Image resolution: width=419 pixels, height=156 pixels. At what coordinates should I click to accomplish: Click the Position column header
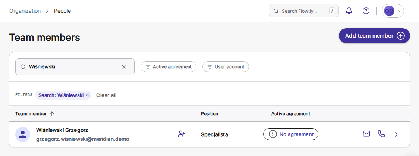(x=209, y=114)
